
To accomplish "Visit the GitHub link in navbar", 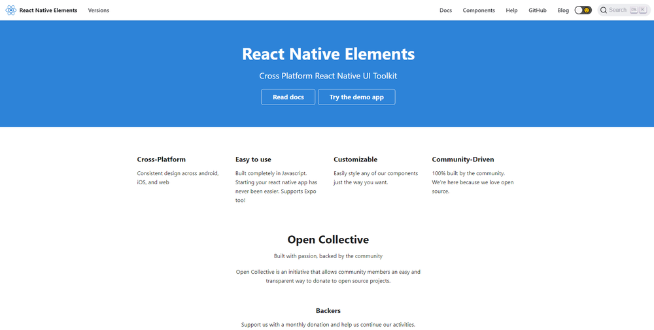I will [x=538, y=10].
